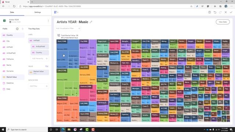Open the ArtSubField hierarchy pill
The width and height of the screenshot is (235, 132).
pyautogui.click(x=40, y=47)
